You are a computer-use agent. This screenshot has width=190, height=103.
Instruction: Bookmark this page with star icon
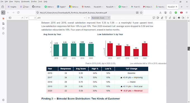(x=141, y=13)
